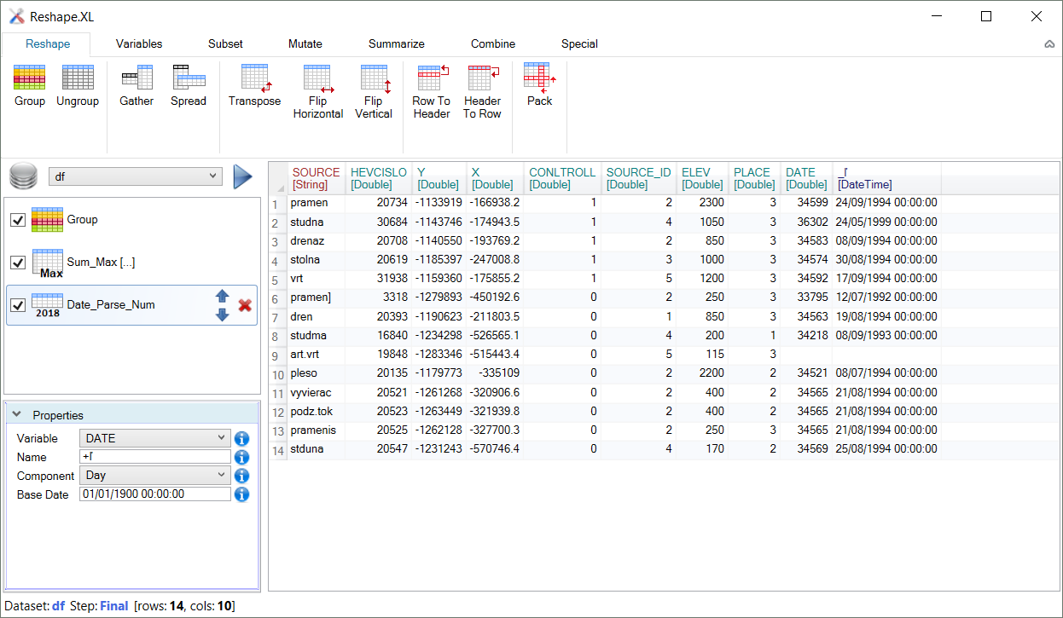Click the SOURCE column header

[x=317, y=178]
